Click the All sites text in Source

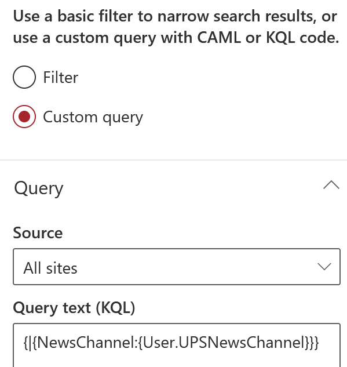pos(50,268)
